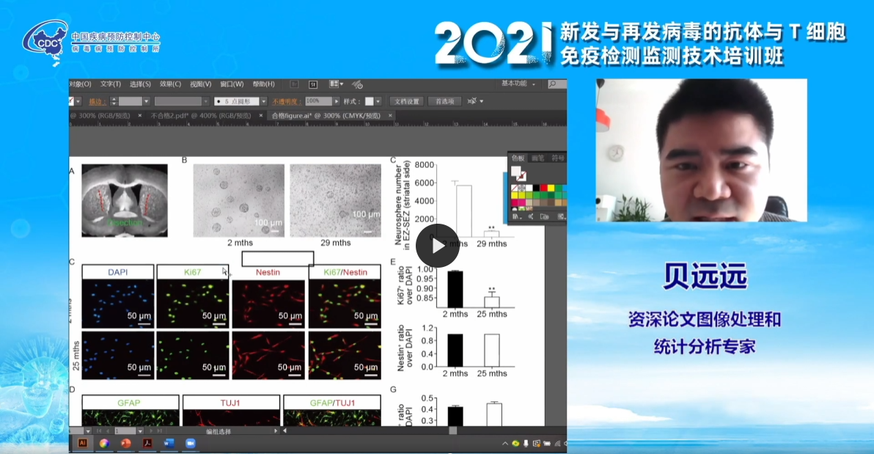Screen dimensions: 874x454
Task: Click the 文档设置 button
Action: click(407, 101)
